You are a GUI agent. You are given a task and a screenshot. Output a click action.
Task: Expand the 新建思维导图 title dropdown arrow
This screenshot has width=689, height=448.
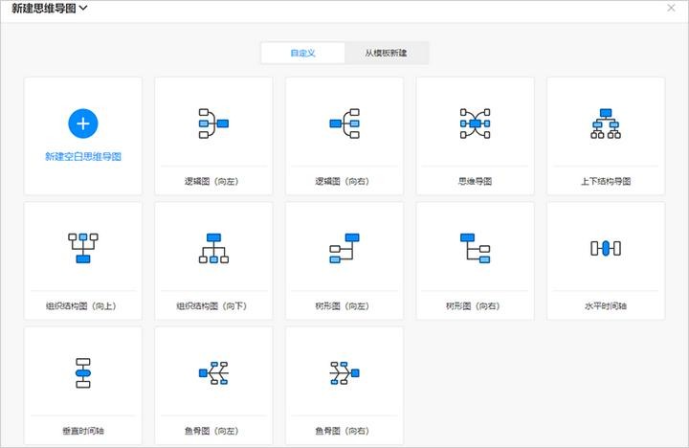point(84,9)
